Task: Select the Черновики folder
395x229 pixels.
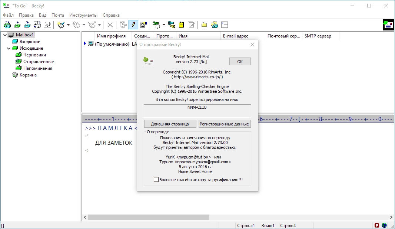Action: coord(34,55)
